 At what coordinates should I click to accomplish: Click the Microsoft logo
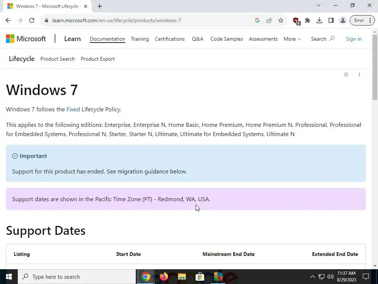[26, 38]
